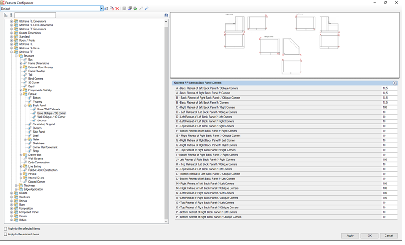Click 'I - Bottom Retreat of Right Back Panel' row
The width and height of the screenshot is (405, 245).
click(286, 155)
